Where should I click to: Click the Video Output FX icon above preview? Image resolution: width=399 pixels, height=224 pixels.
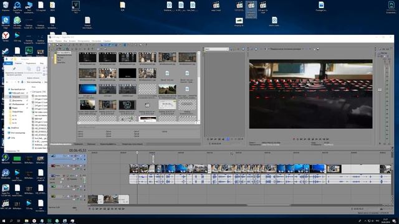click(256, 49)
